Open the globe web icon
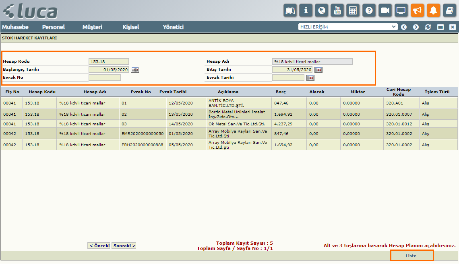 point(321,10)
